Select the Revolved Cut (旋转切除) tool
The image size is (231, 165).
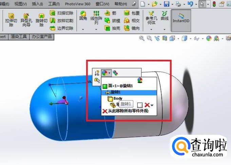click(x=41, y=20)
